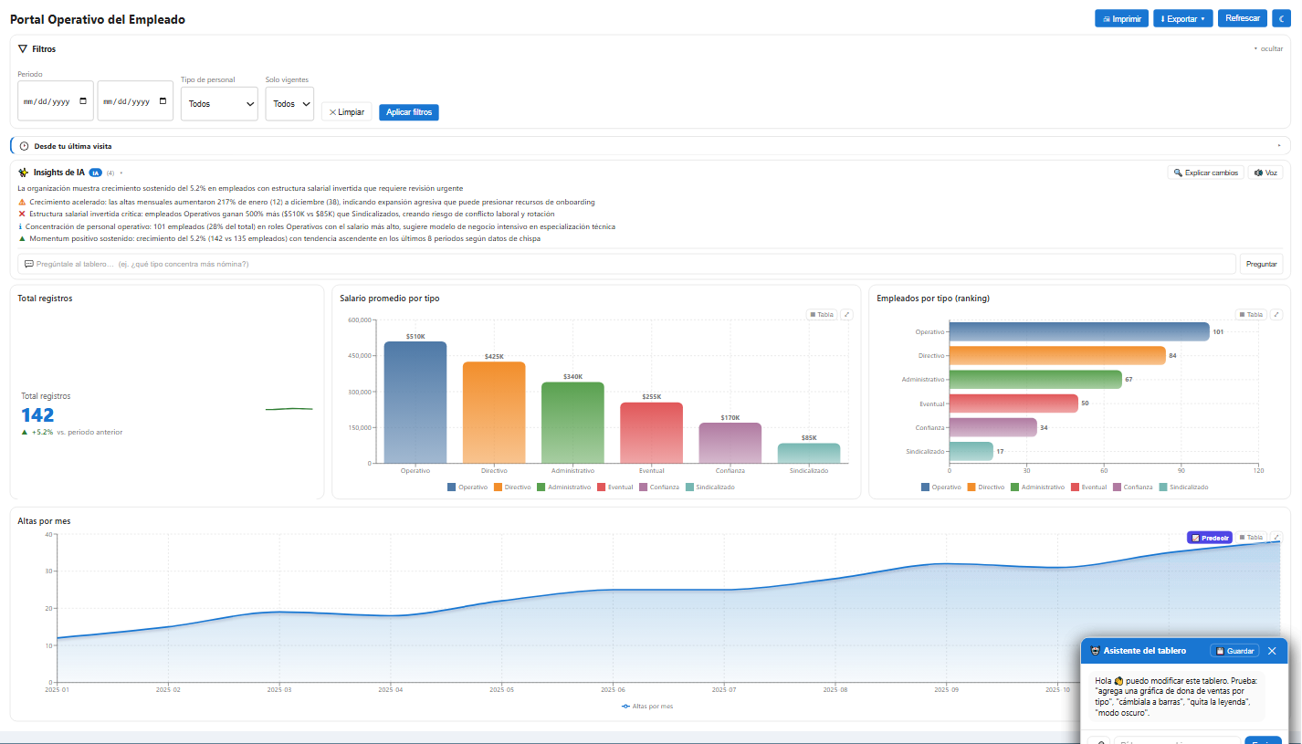Click the warning icon on Crecimiento acelerado insight
The height and width of the screenshot is (744, 1302).
22,202
